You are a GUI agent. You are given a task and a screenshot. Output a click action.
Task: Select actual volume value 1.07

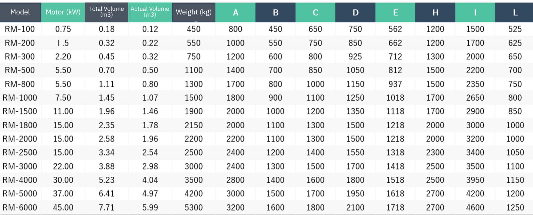(150, 98)
